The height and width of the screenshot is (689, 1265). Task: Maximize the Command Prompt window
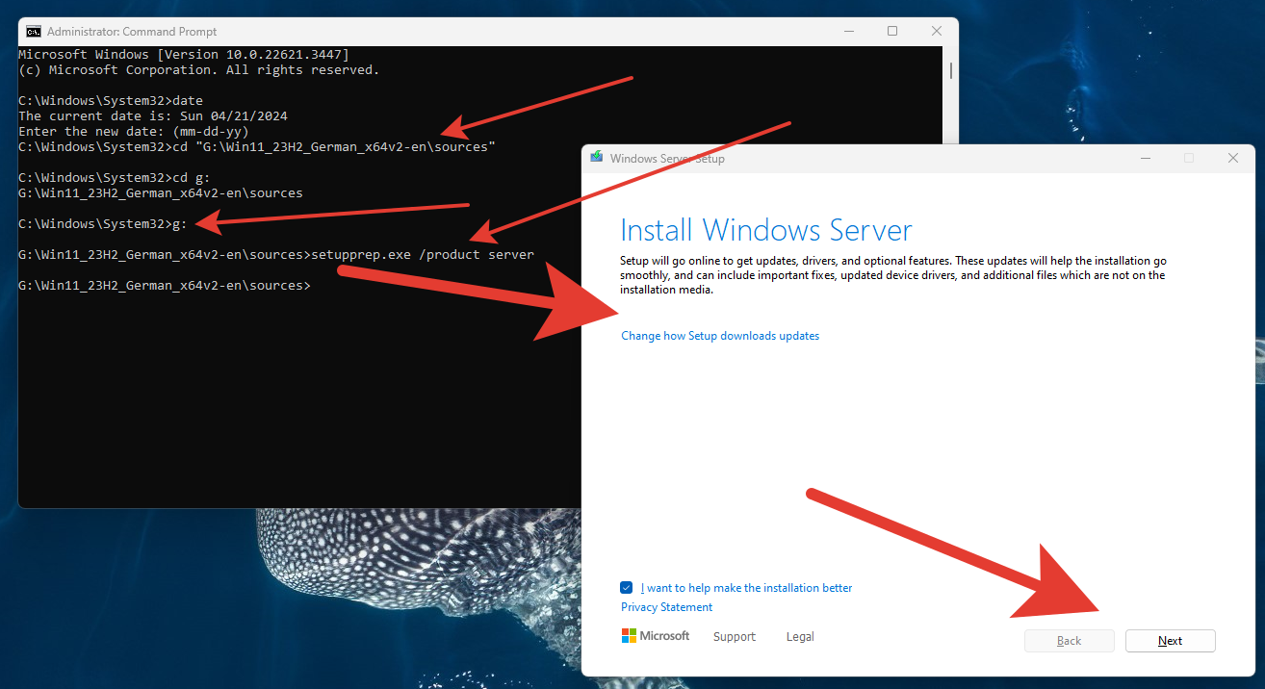click(892, 31)
